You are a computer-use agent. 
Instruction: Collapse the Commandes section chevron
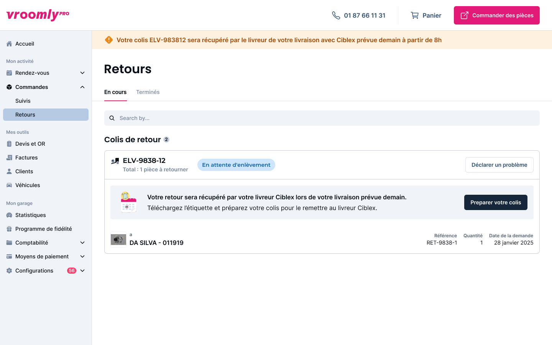tap(82, 87)
